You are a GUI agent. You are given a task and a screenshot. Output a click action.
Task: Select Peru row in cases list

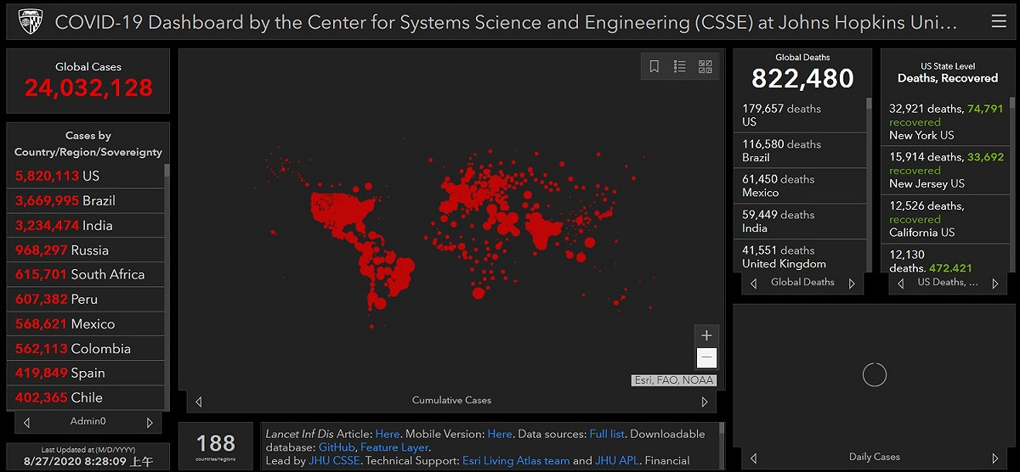[85, 300]
